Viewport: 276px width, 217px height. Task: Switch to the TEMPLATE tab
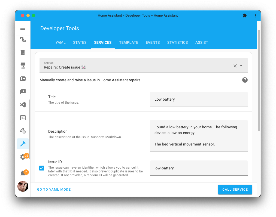point(129,42)
